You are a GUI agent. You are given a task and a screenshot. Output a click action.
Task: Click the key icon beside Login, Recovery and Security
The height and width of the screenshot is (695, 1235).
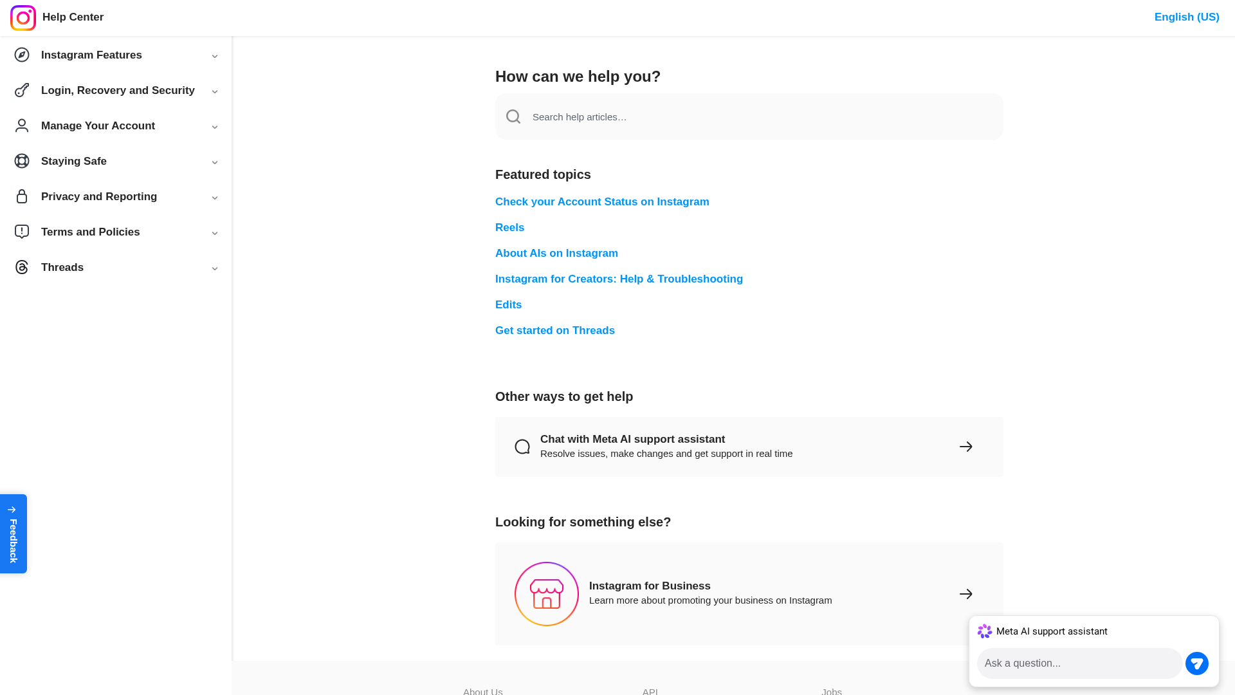tap(22, 90)
